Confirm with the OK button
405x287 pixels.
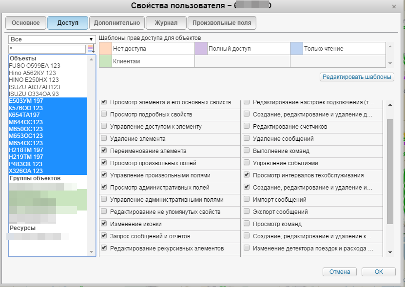click(378, 271)
